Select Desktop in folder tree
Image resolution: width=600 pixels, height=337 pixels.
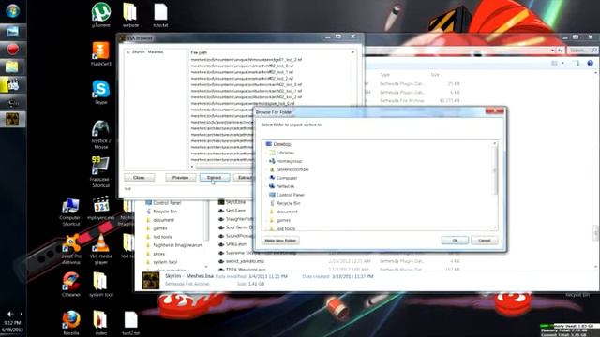[x=282, y=144]
